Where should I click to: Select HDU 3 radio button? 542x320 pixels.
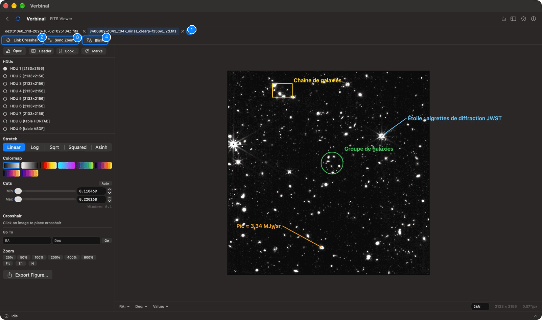5,84
